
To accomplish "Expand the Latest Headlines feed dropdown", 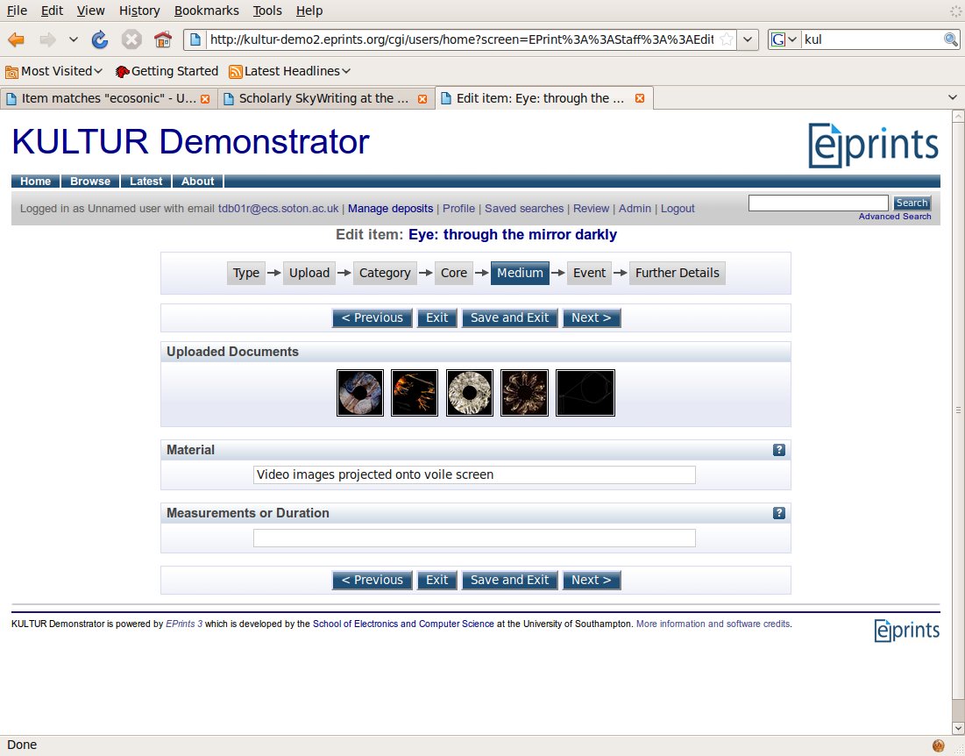I will click(289, 71).
